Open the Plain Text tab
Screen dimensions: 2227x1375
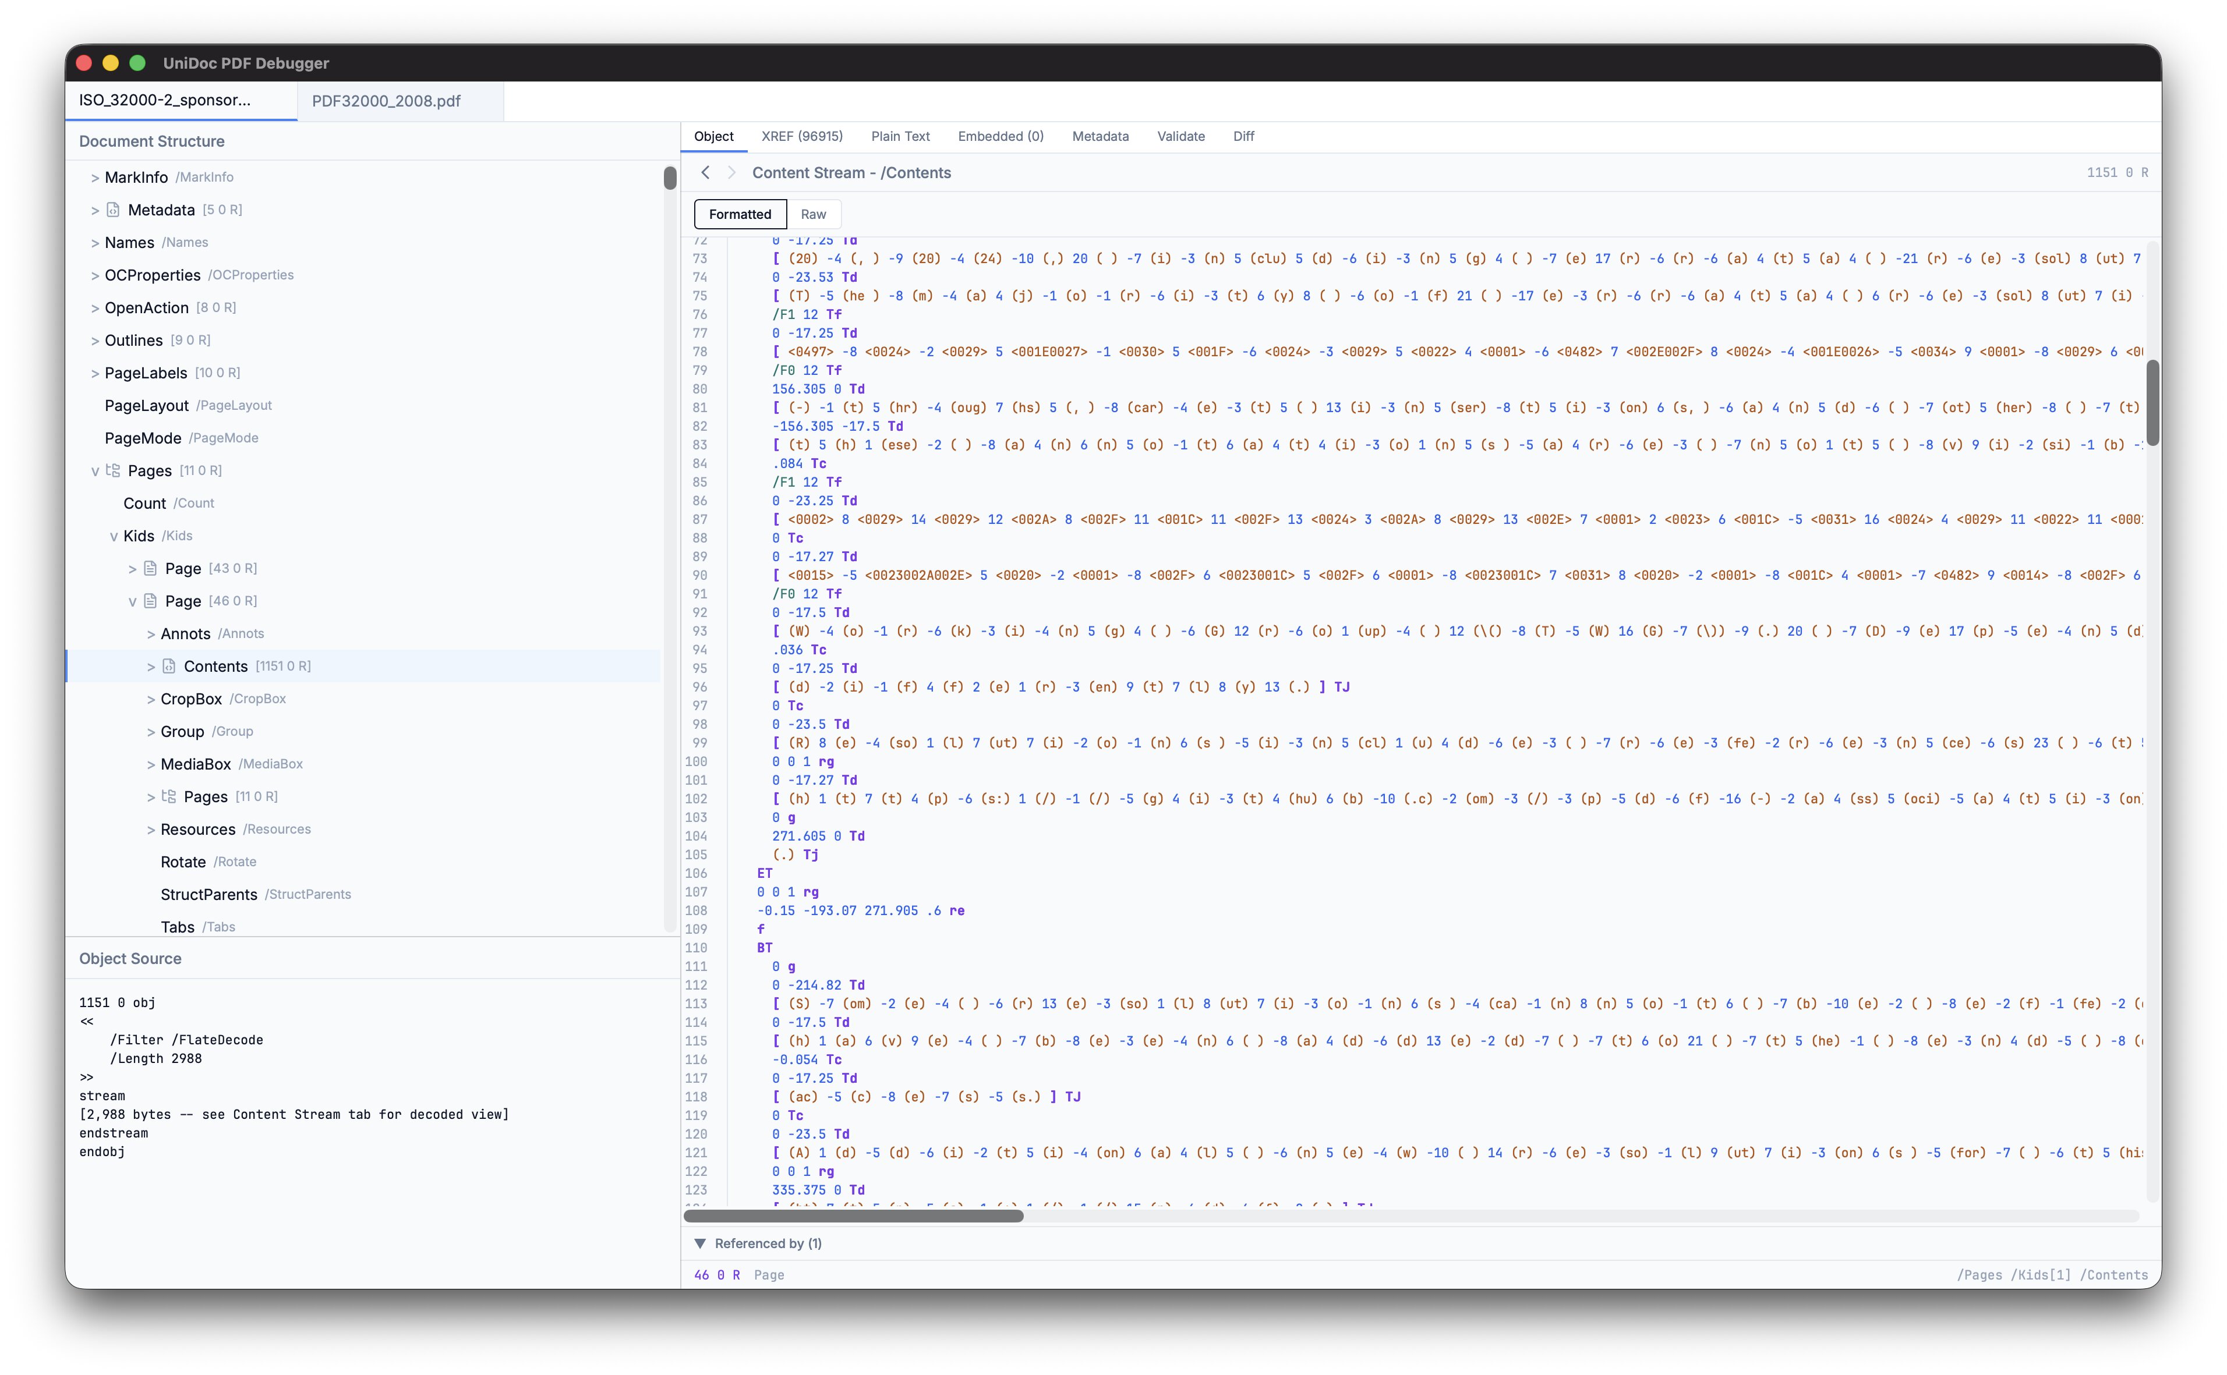900,136
